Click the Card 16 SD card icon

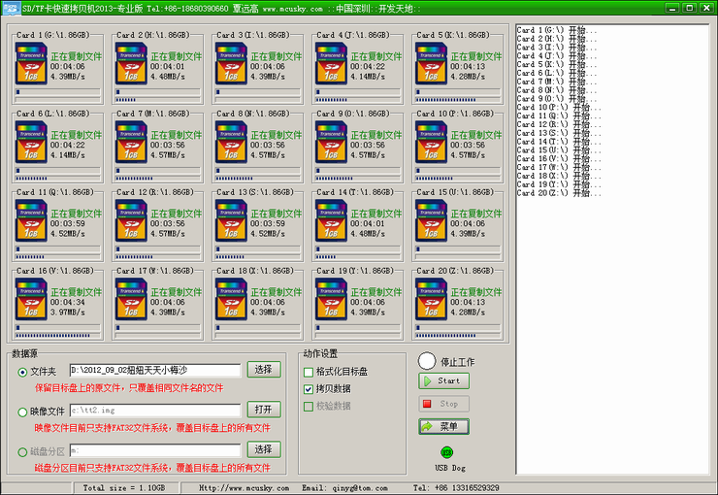(30, 300)
